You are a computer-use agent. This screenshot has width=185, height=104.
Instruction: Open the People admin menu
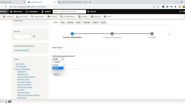83,16
